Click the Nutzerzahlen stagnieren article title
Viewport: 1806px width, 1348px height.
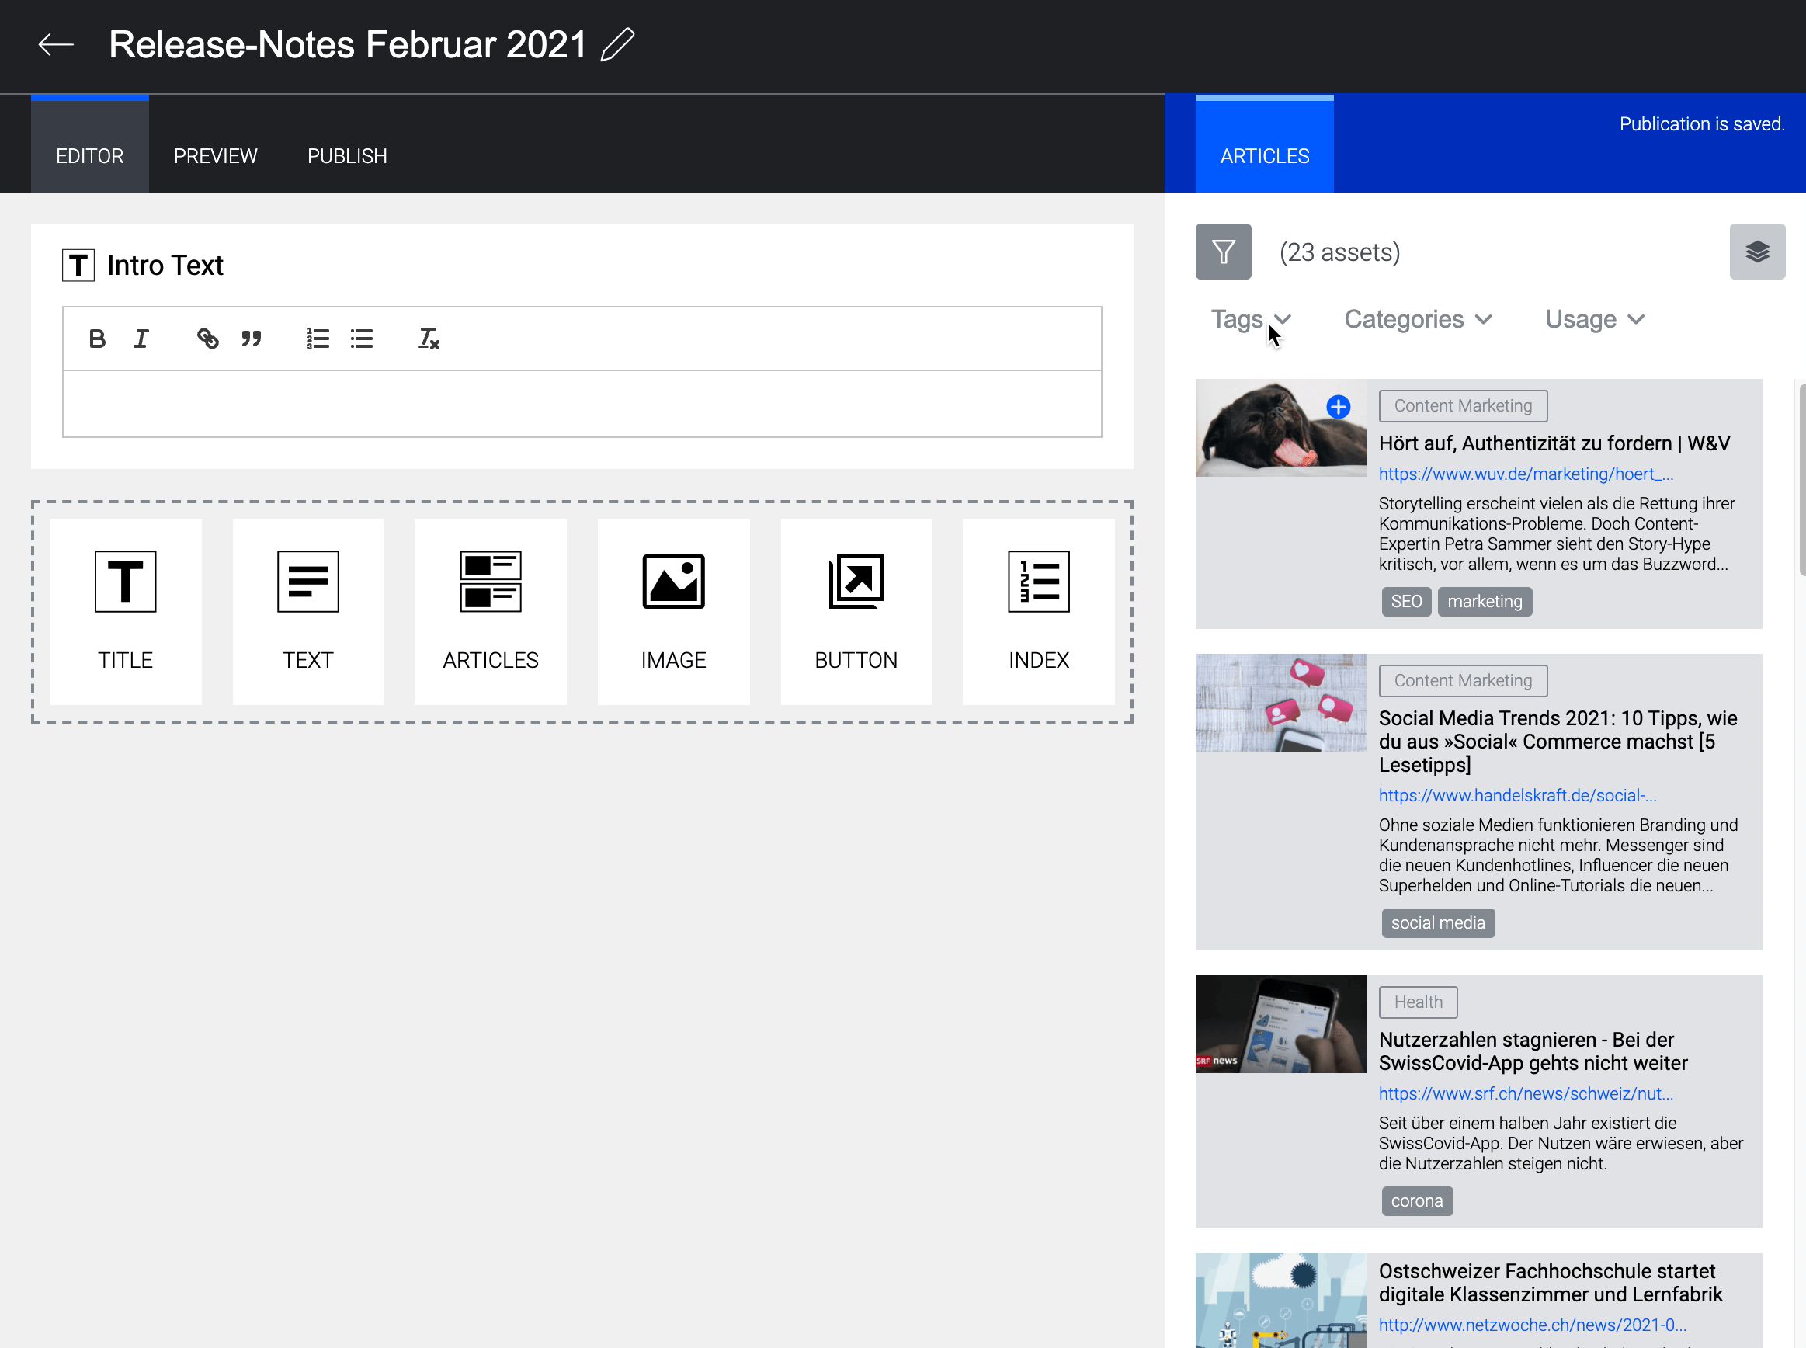[1533, 1051]
